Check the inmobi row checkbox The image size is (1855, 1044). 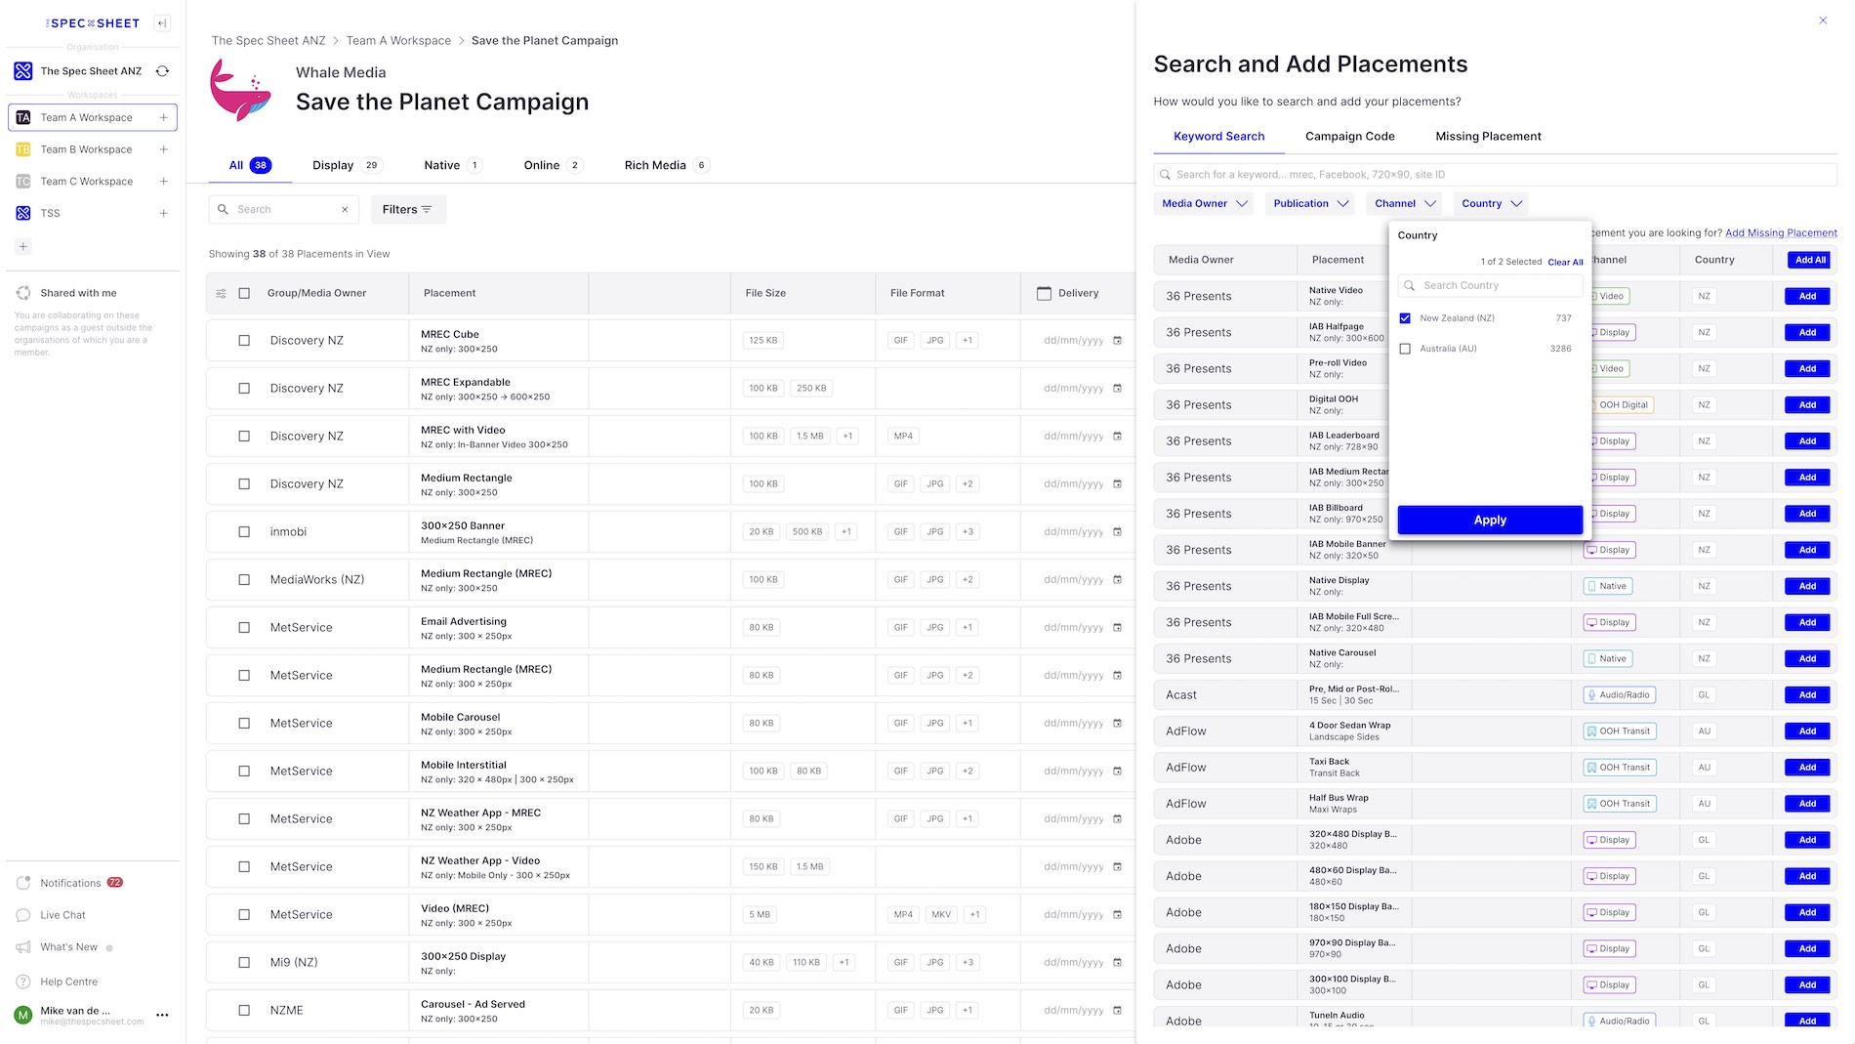[244, 532]
